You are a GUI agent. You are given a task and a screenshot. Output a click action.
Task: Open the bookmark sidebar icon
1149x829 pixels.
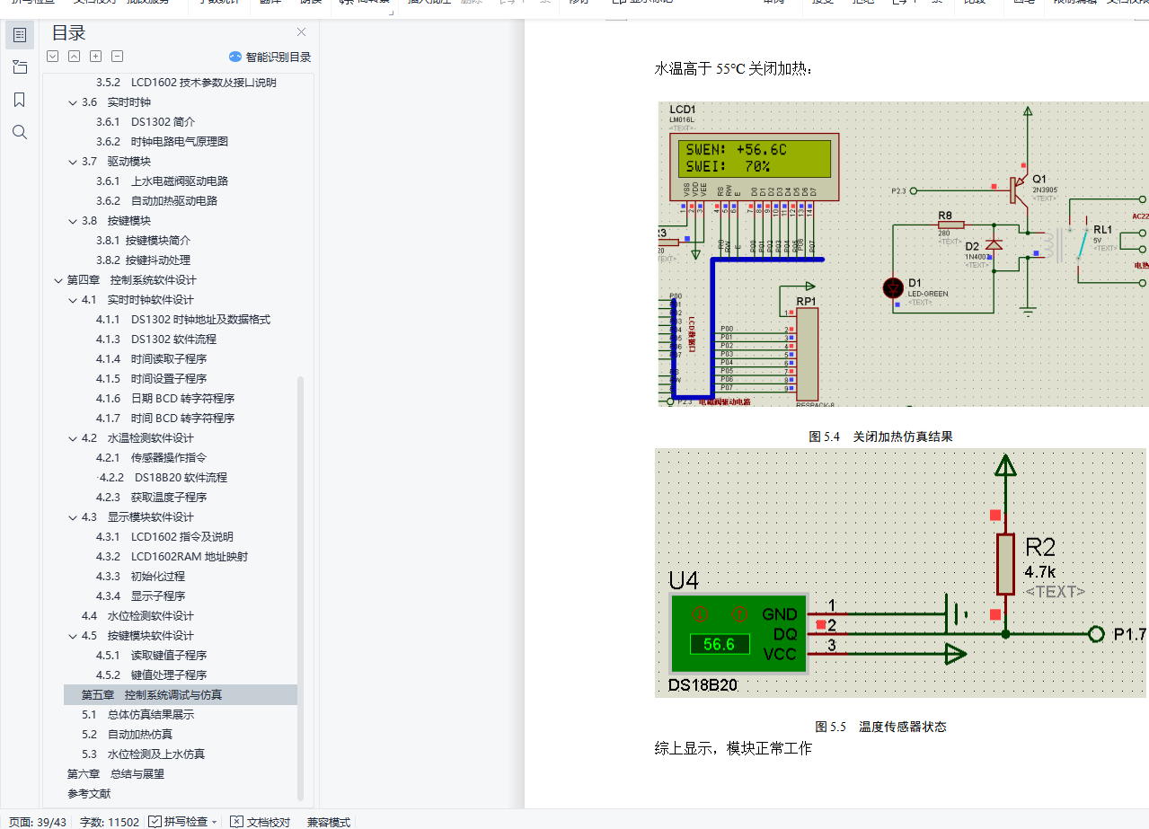[20, 100]
